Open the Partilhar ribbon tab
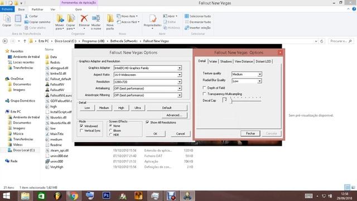 pyautogui.click(x=37, y=9)
